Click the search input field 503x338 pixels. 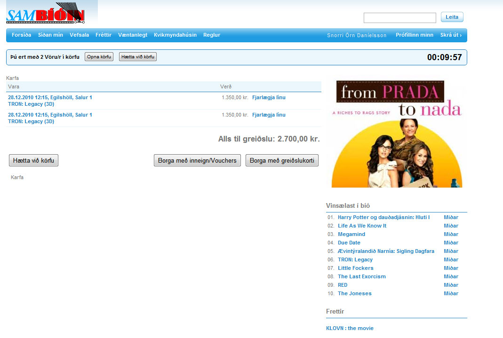(x=399, y=18)
